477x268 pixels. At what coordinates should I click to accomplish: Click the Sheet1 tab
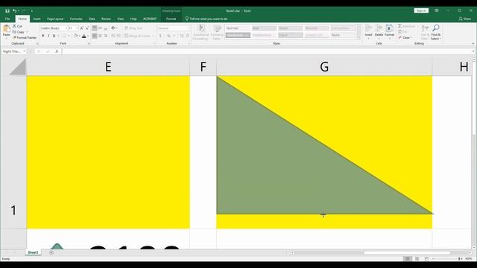coord(33,252)
